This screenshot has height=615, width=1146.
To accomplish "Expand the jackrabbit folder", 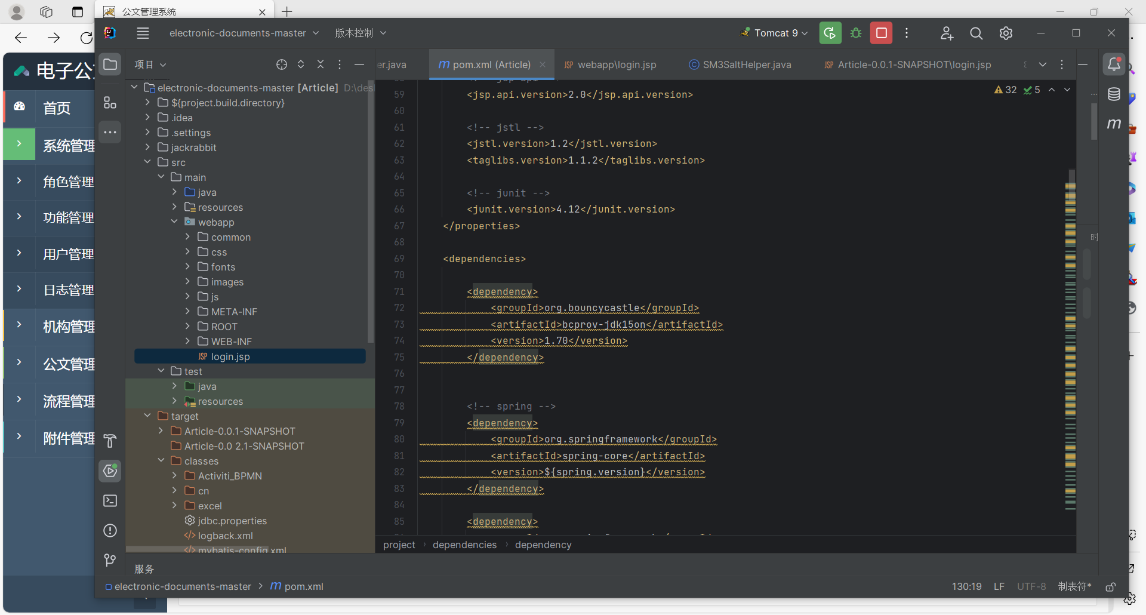I will 147,147.
